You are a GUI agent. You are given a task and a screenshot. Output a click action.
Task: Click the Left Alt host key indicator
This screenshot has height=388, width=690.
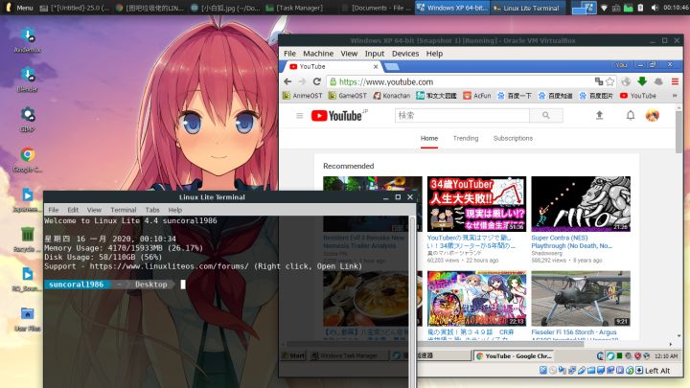(657, 371)
